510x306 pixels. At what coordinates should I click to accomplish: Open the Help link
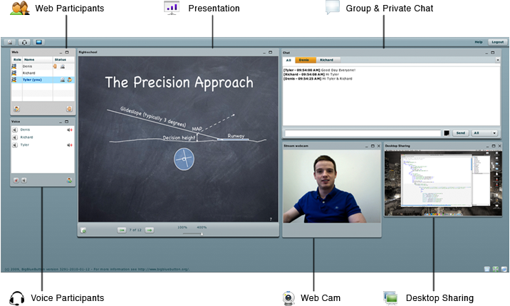pyautogui.click(x=479, y=43)
